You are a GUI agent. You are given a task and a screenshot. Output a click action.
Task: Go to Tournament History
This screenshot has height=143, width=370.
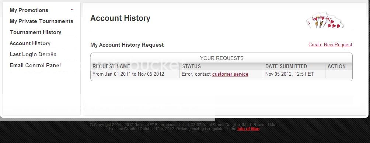[35, 32]
